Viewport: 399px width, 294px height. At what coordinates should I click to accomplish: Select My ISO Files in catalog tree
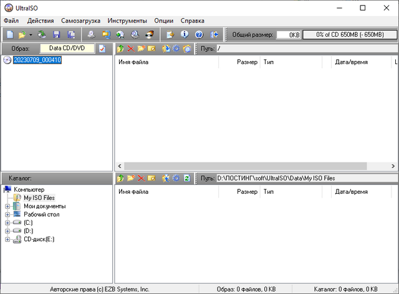click(39, 197)
